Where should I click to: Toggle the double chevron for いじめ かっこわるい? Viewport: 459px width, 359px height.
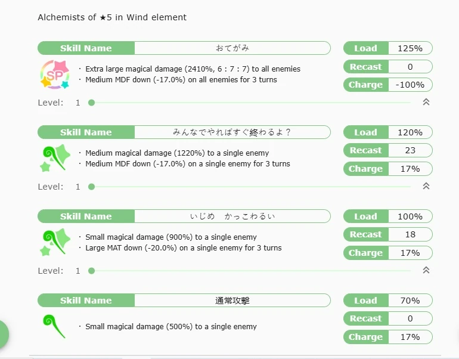click(x=426, y=270)
